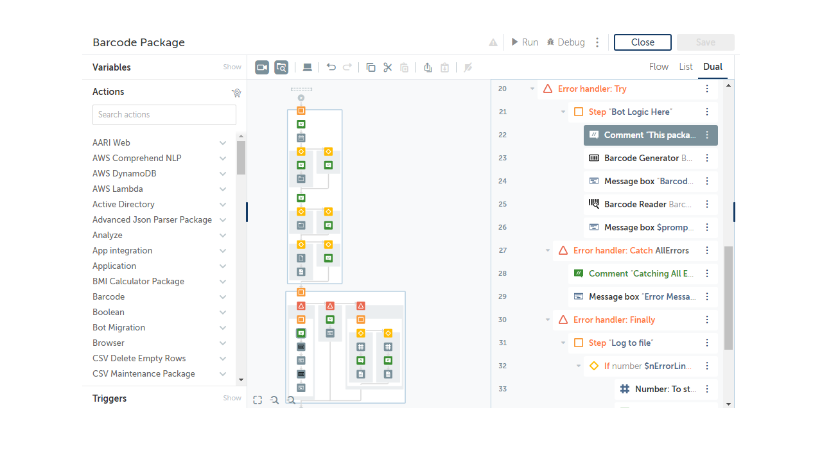The height and width of the screenshot is (462, 822).
Task: Switch to the Flow view tab
Action: [659, 67]
